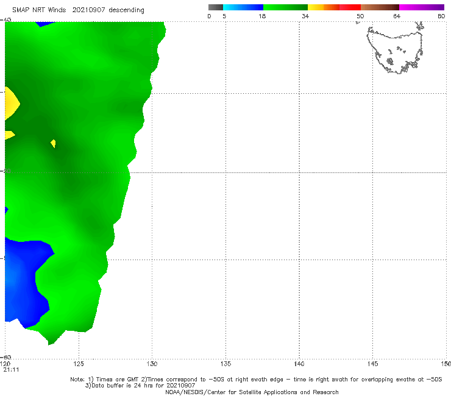Screen dimensions: 451x396
Task: Click the large yellow wind patch at the left edge
Action: [x=11, y=103]
